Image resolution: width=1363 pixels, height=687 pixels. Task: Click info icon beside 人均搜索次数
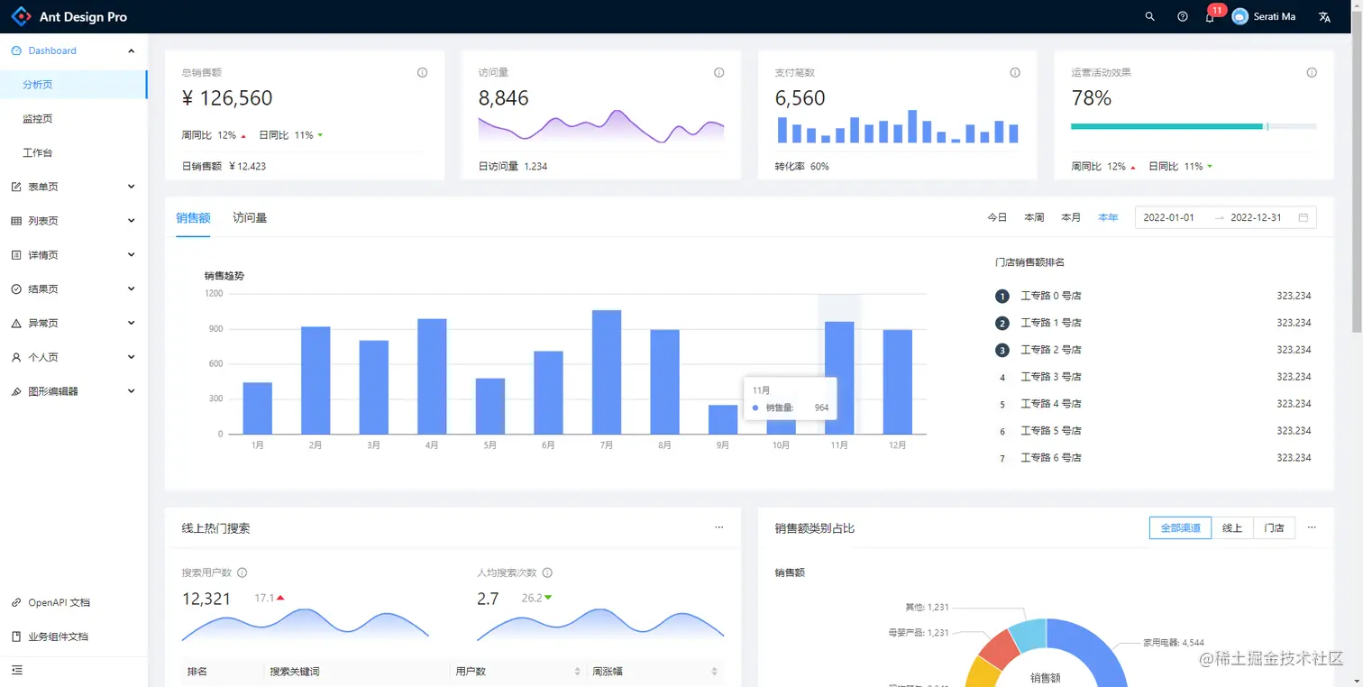(x=547, y=572)
